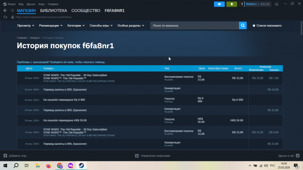The height and width of the screenshot is (170, 303).
Task: Open the Steam menu
Action: point(11,4)
